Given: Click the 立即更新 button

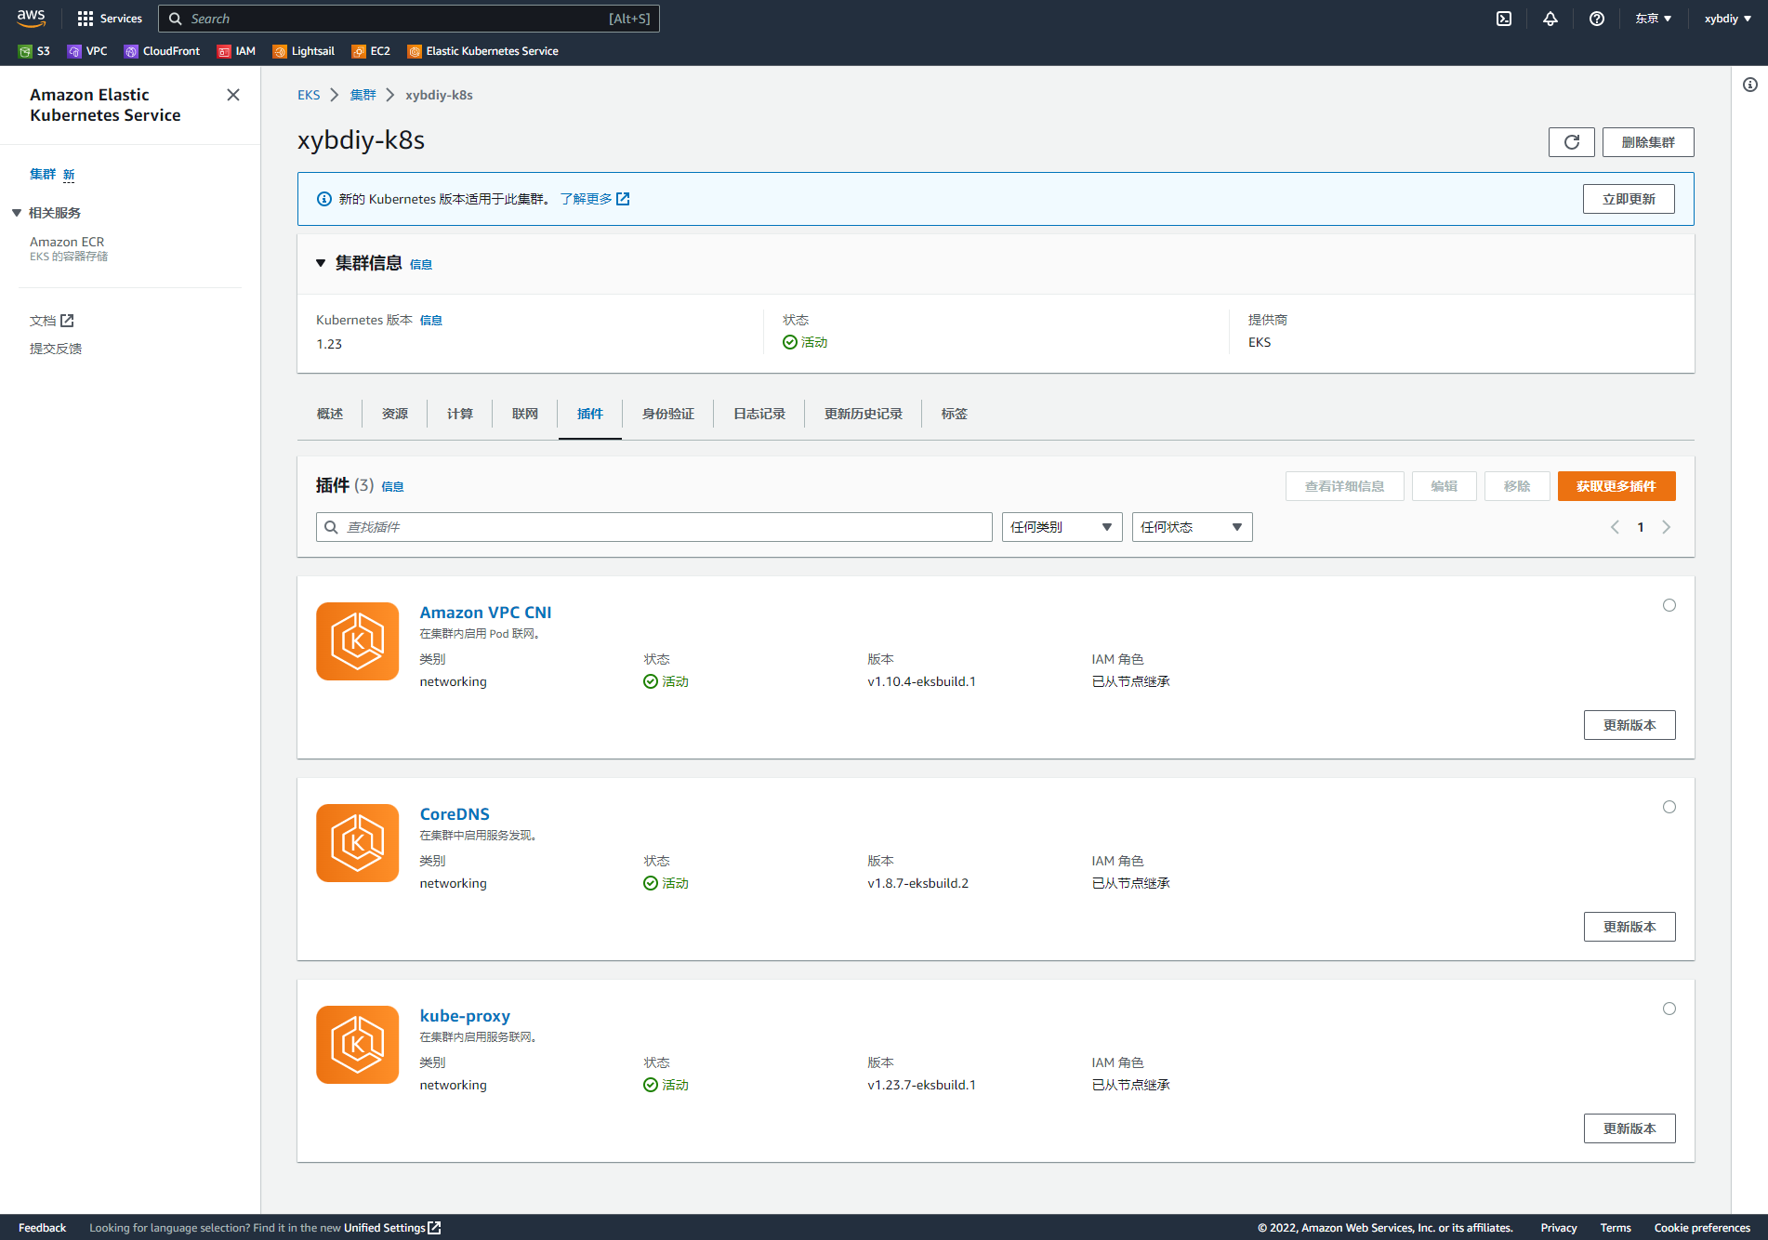Looking at the screenshot, I should coord(1629,199).
